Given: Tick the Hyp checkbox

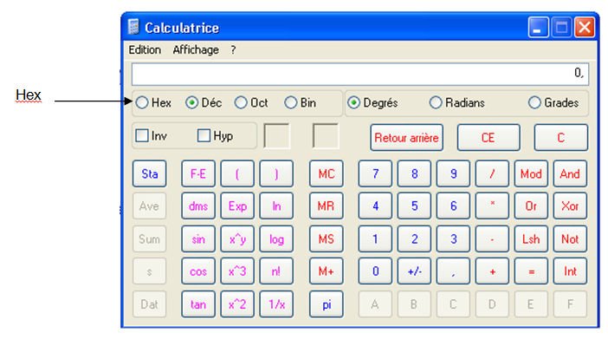Looking at the screenshot, I should (x=204, y=135).
